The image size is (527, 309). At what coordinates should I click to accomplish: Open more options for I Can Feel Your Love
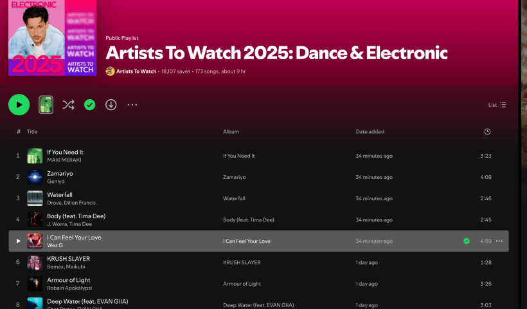pyautogui.click(x=499, y=241)
